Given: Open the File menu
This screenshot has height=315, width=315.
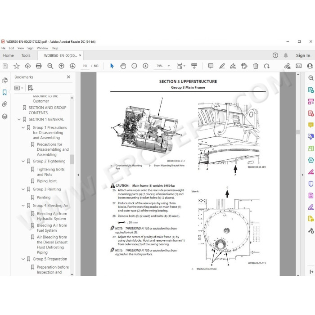Looking at the screenshot, I should click(3, 48).
